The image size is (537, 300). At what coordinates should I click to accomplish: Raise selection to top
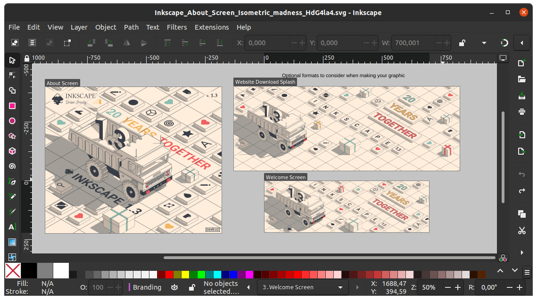167,43
